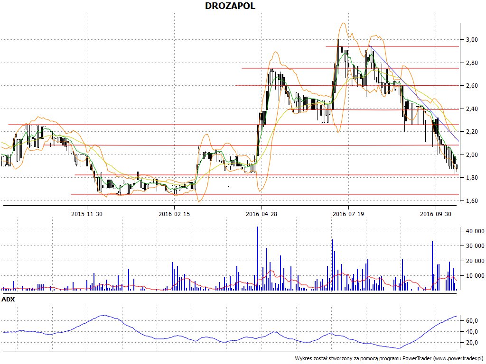
Task: Select the 2016-07-19 date label
Action: pyautogui.click(x=349, y=214)
